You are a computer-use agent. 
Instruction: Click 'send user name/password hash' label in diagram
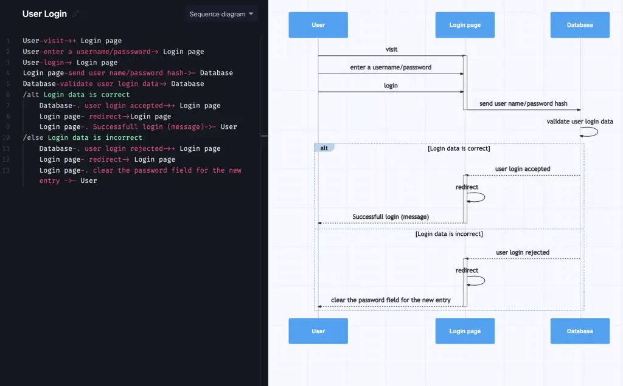(x=523, y=103)
